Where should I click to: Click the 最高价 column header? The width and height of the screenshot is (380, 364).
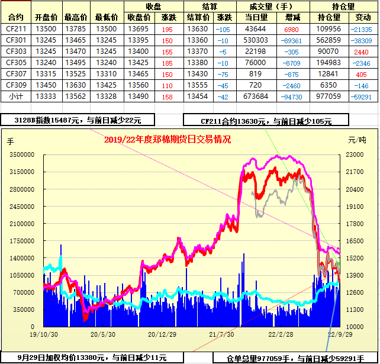76,17
